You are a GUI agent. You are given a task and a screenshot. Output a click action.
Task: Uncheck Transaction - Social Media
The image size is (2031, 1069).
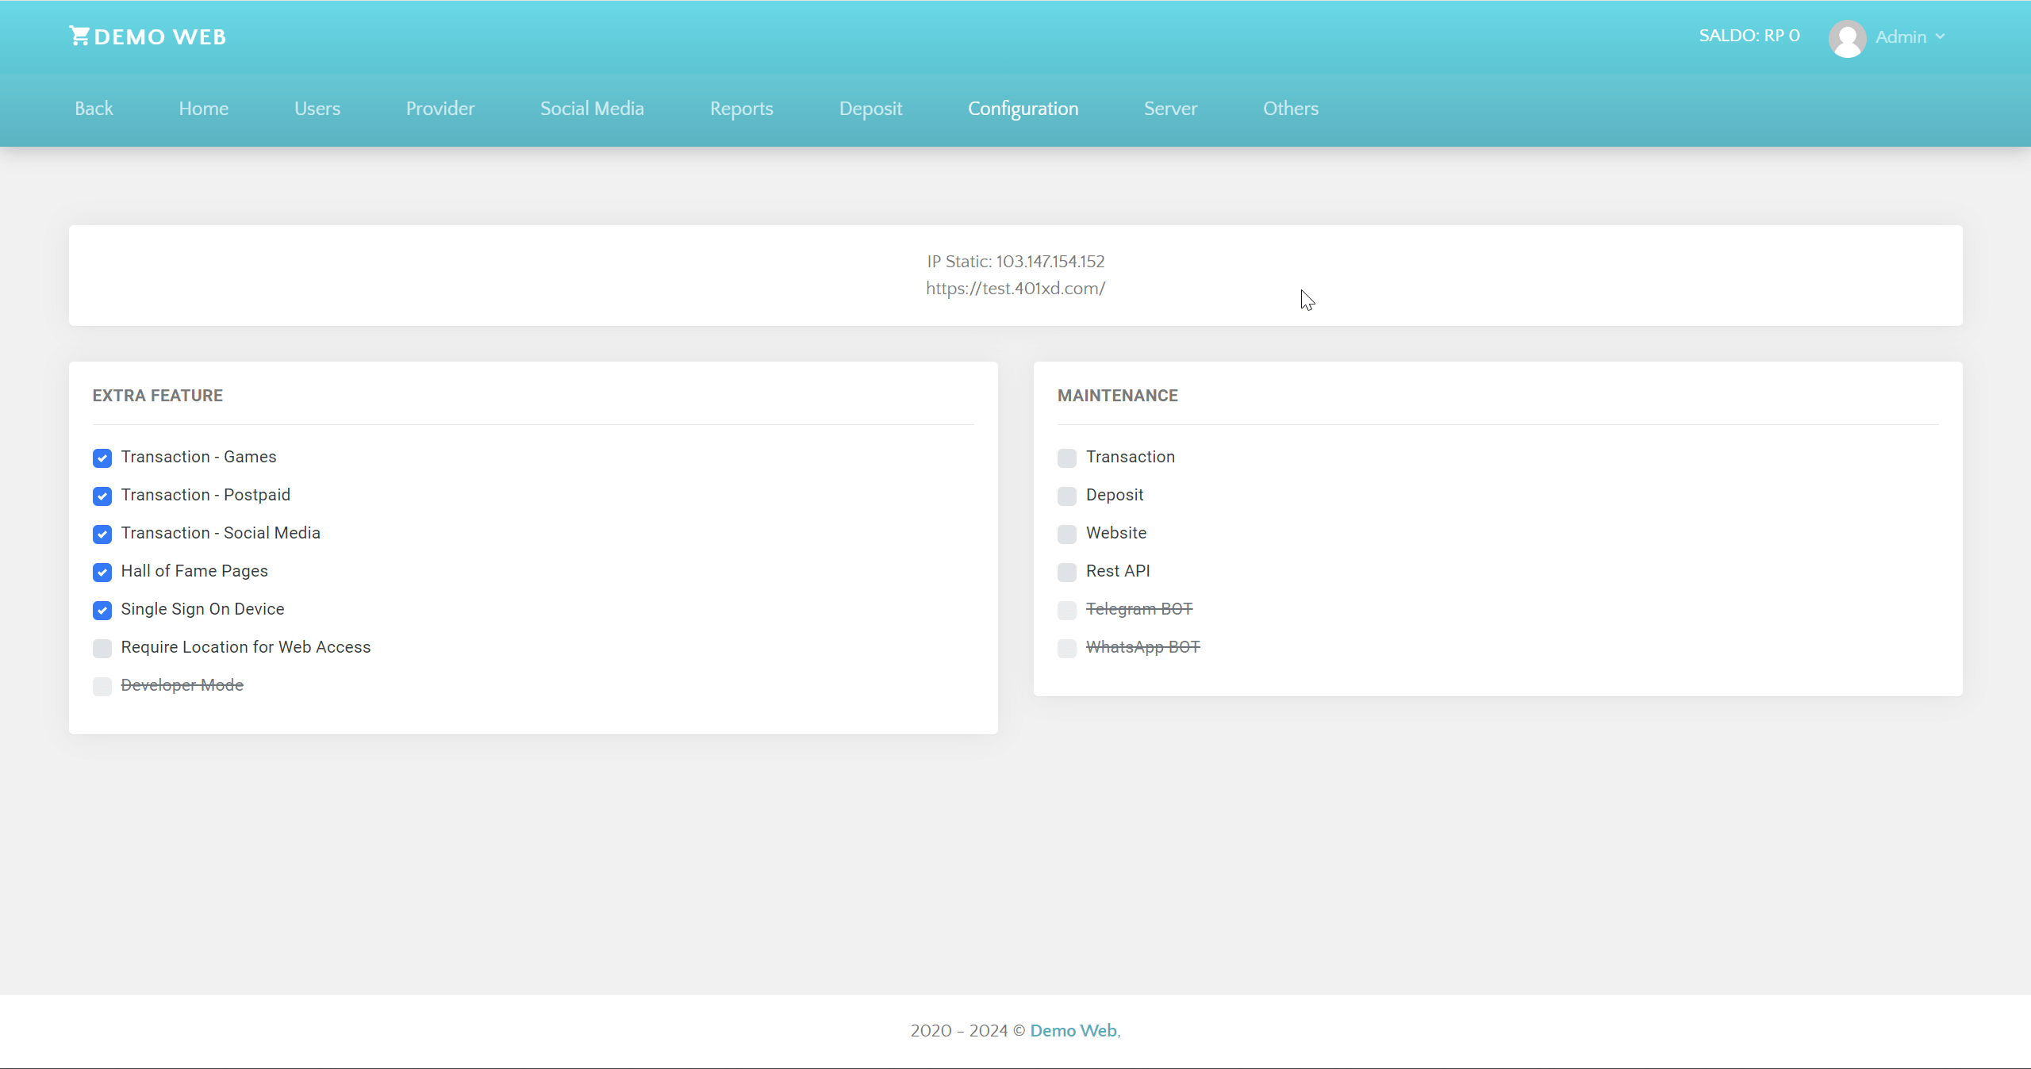[102, 534]
